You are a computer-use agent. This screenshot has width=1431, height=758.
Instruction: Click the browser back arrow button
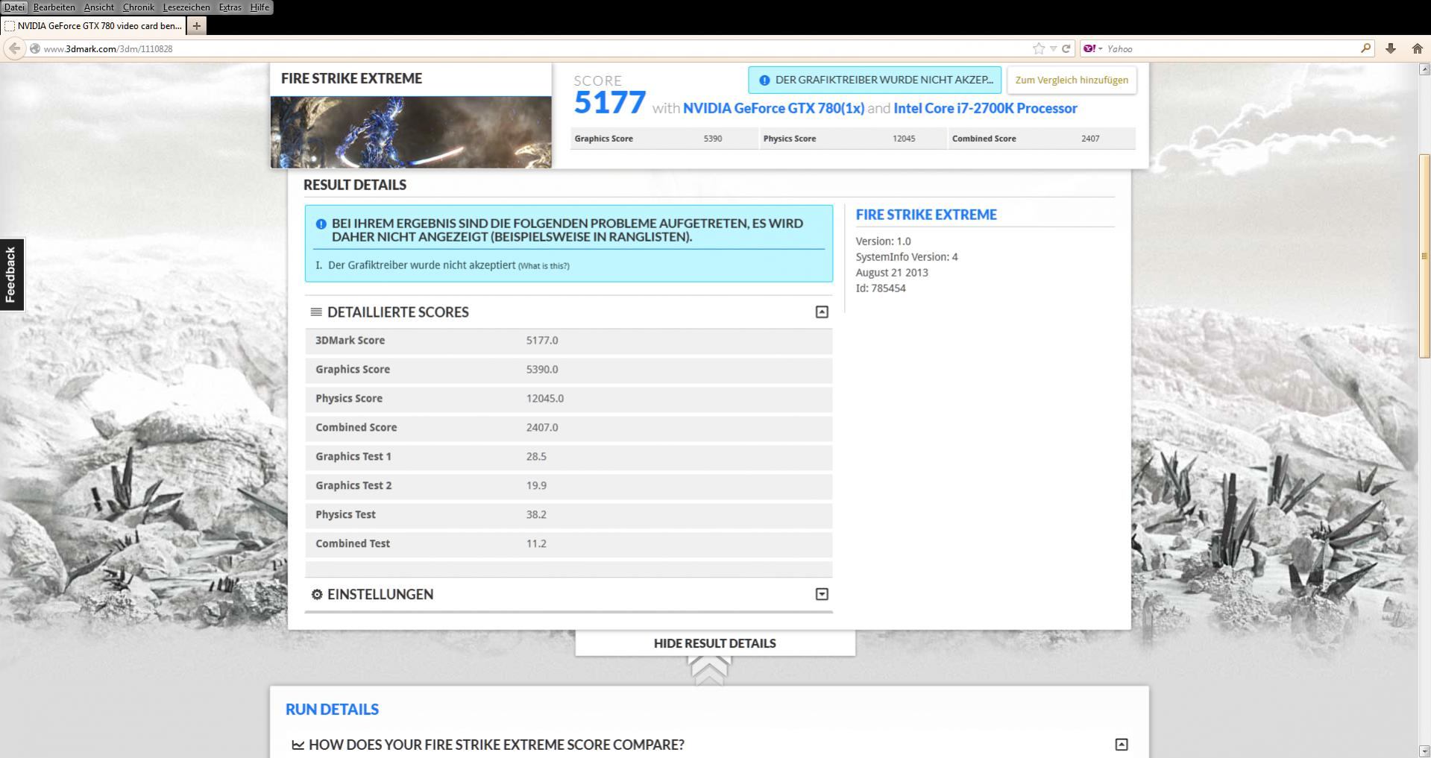tap(14, 48)
